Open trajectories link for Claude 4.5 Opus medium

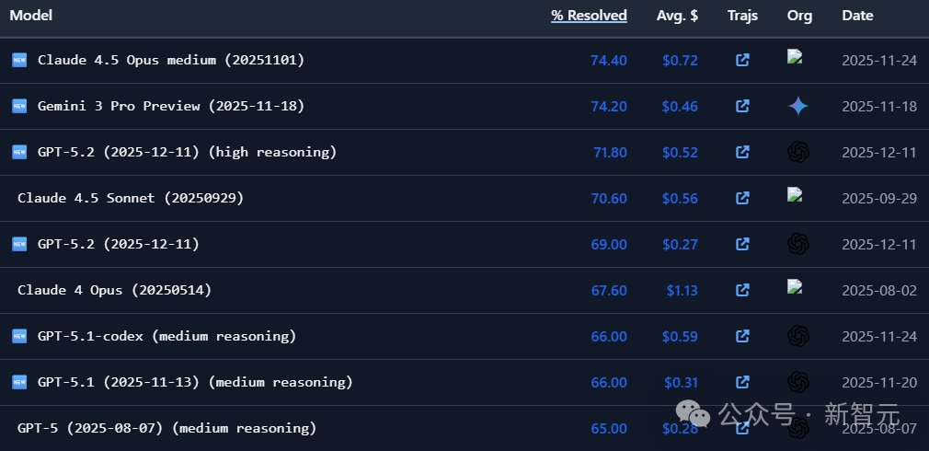coord(742,60)
